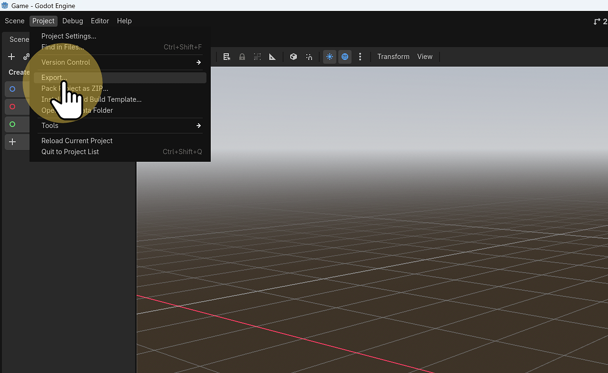Open the three-dot environment settings menu
The width and height of the screenshot is (608, 373).
(361, 57)
